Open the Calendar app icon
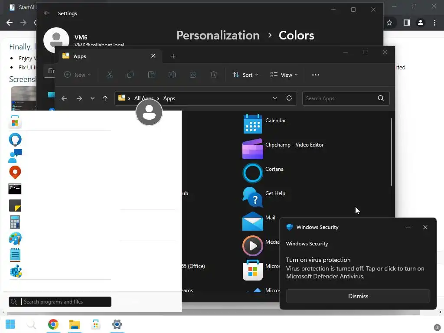This screenshot has height=333, width=444. 253,124
